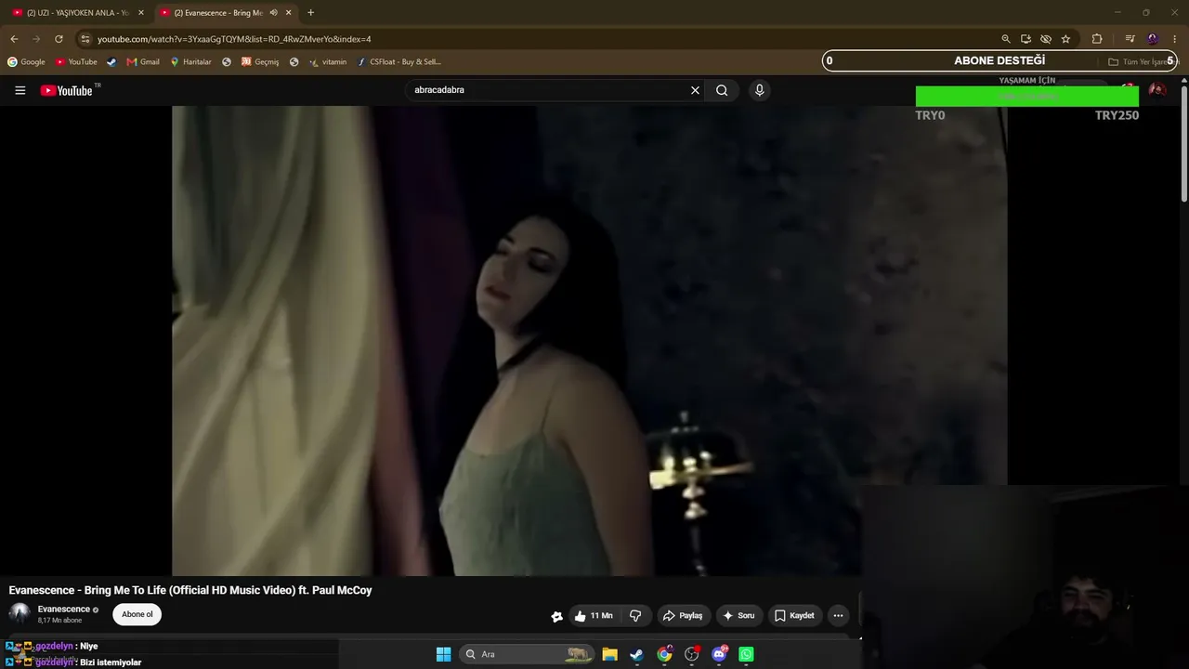Run the YouTube search magnifier button
This screenshot has height=669, width=1189.
(722, 90)
